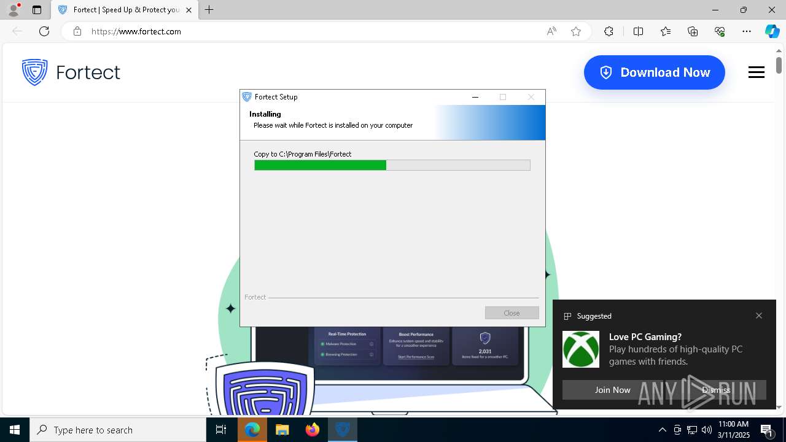
Task: Click the Xbox logo in notification
Action: coord(581,349)
